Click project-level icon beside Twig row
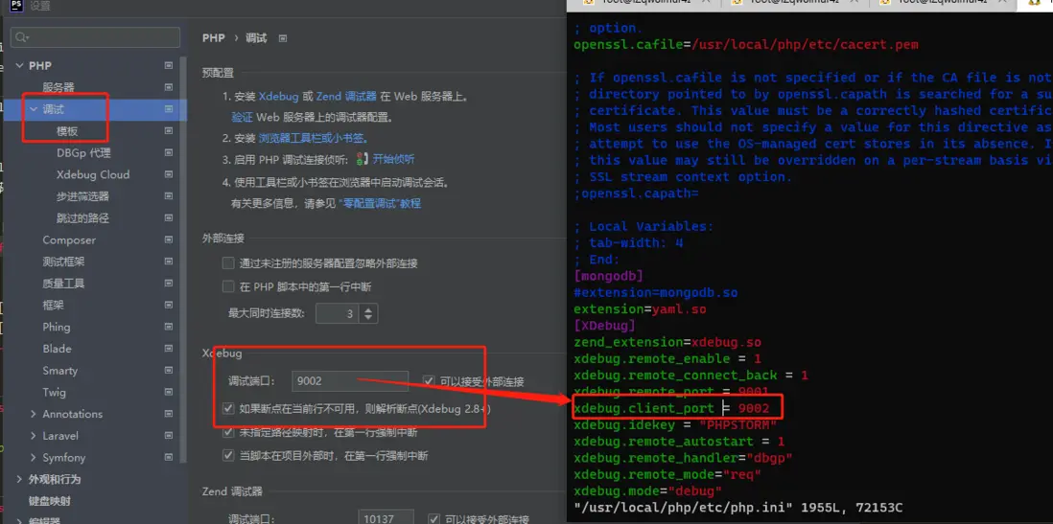 click(x=169, y=393)
